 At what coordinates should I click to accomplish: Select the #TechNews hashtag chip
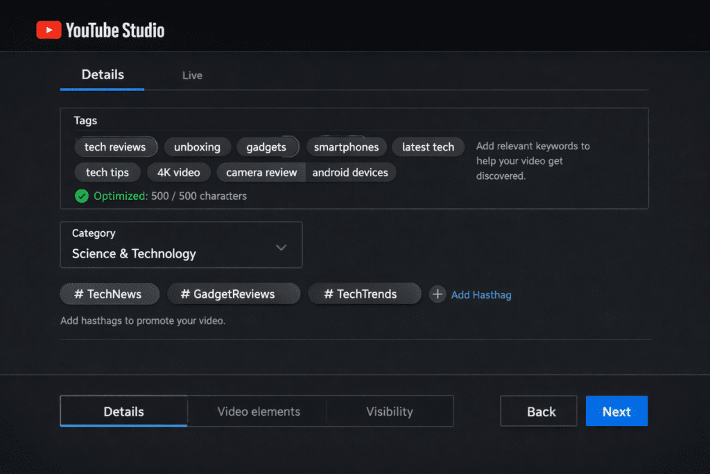pos(110,294)
